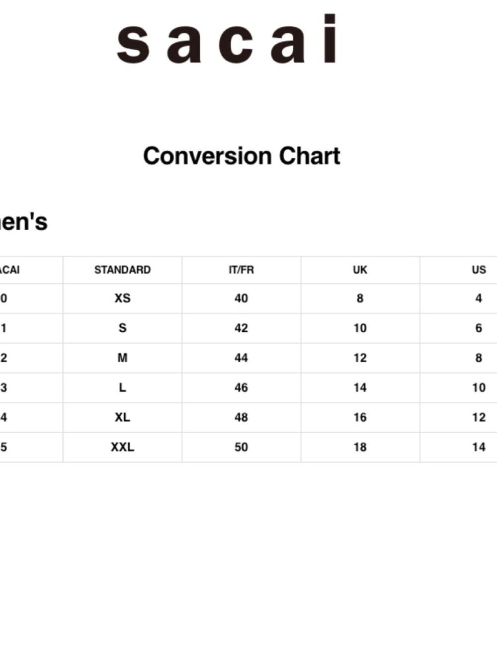The width and height of the screenshot is (497, 663).
Task: Click IT/FR size 46 cell
Action: click(241, 388)
